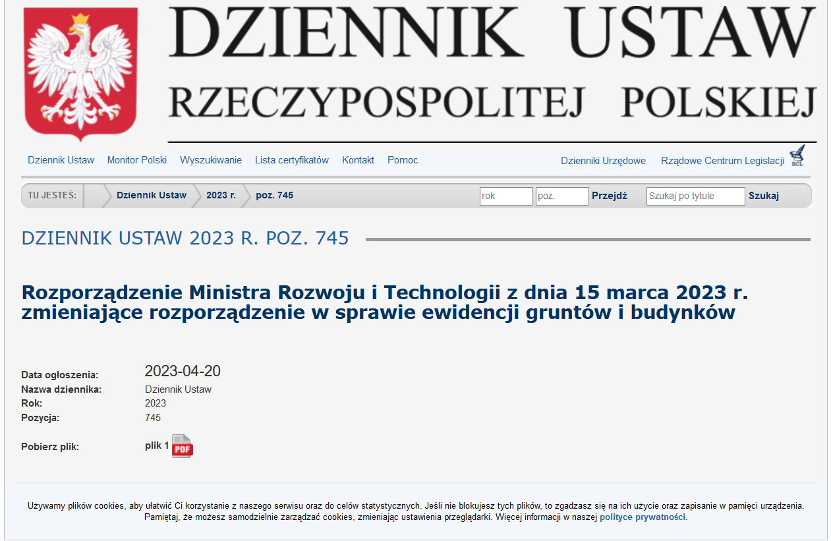Open the Wyszukiwanie page

tap(211, 159)
